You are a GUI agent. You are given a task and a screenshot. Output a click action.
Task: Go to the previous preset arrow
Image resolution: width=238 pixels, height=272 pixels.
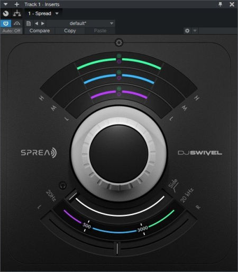pyautogui.click(x=36, y=23)
